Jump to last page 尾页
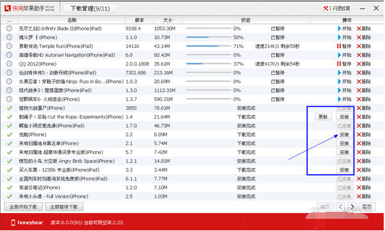 tap(367, 207)
